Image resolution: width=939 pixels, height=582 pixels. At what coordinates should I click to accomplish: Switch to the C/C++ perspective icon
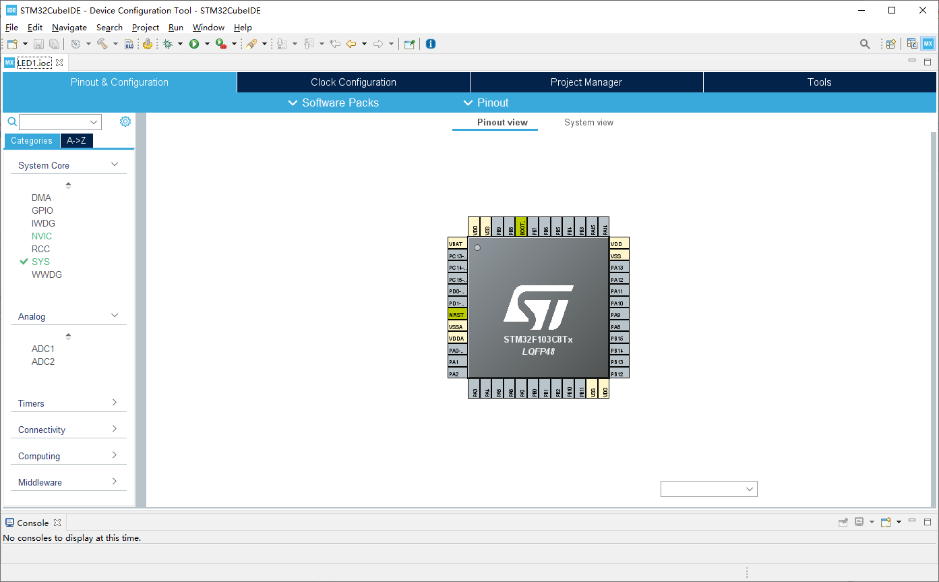pyautogui.click(x=911, y=43)
